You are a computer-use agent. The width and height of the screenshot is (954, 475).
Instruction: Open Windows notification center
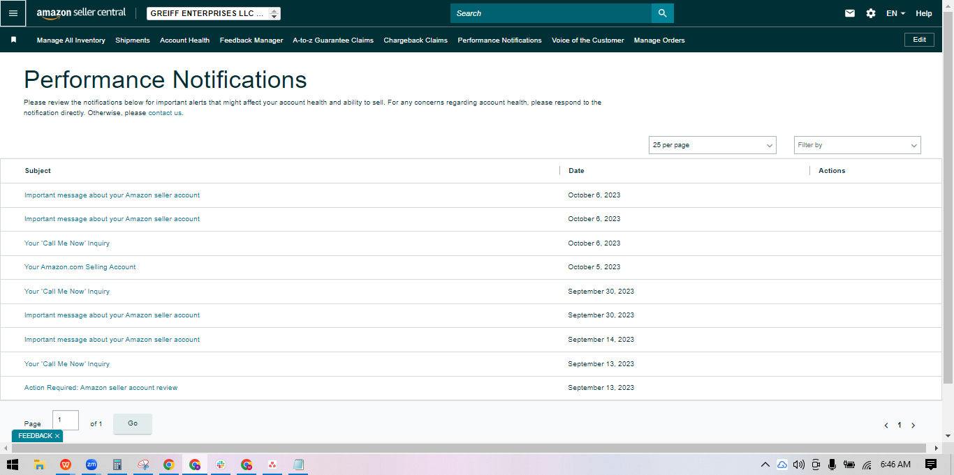pos(931,465)
